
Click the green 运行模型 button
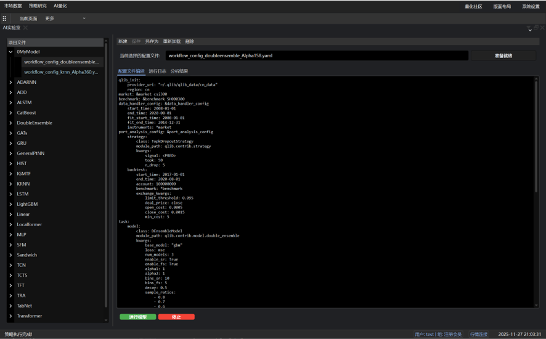[137, 317]
